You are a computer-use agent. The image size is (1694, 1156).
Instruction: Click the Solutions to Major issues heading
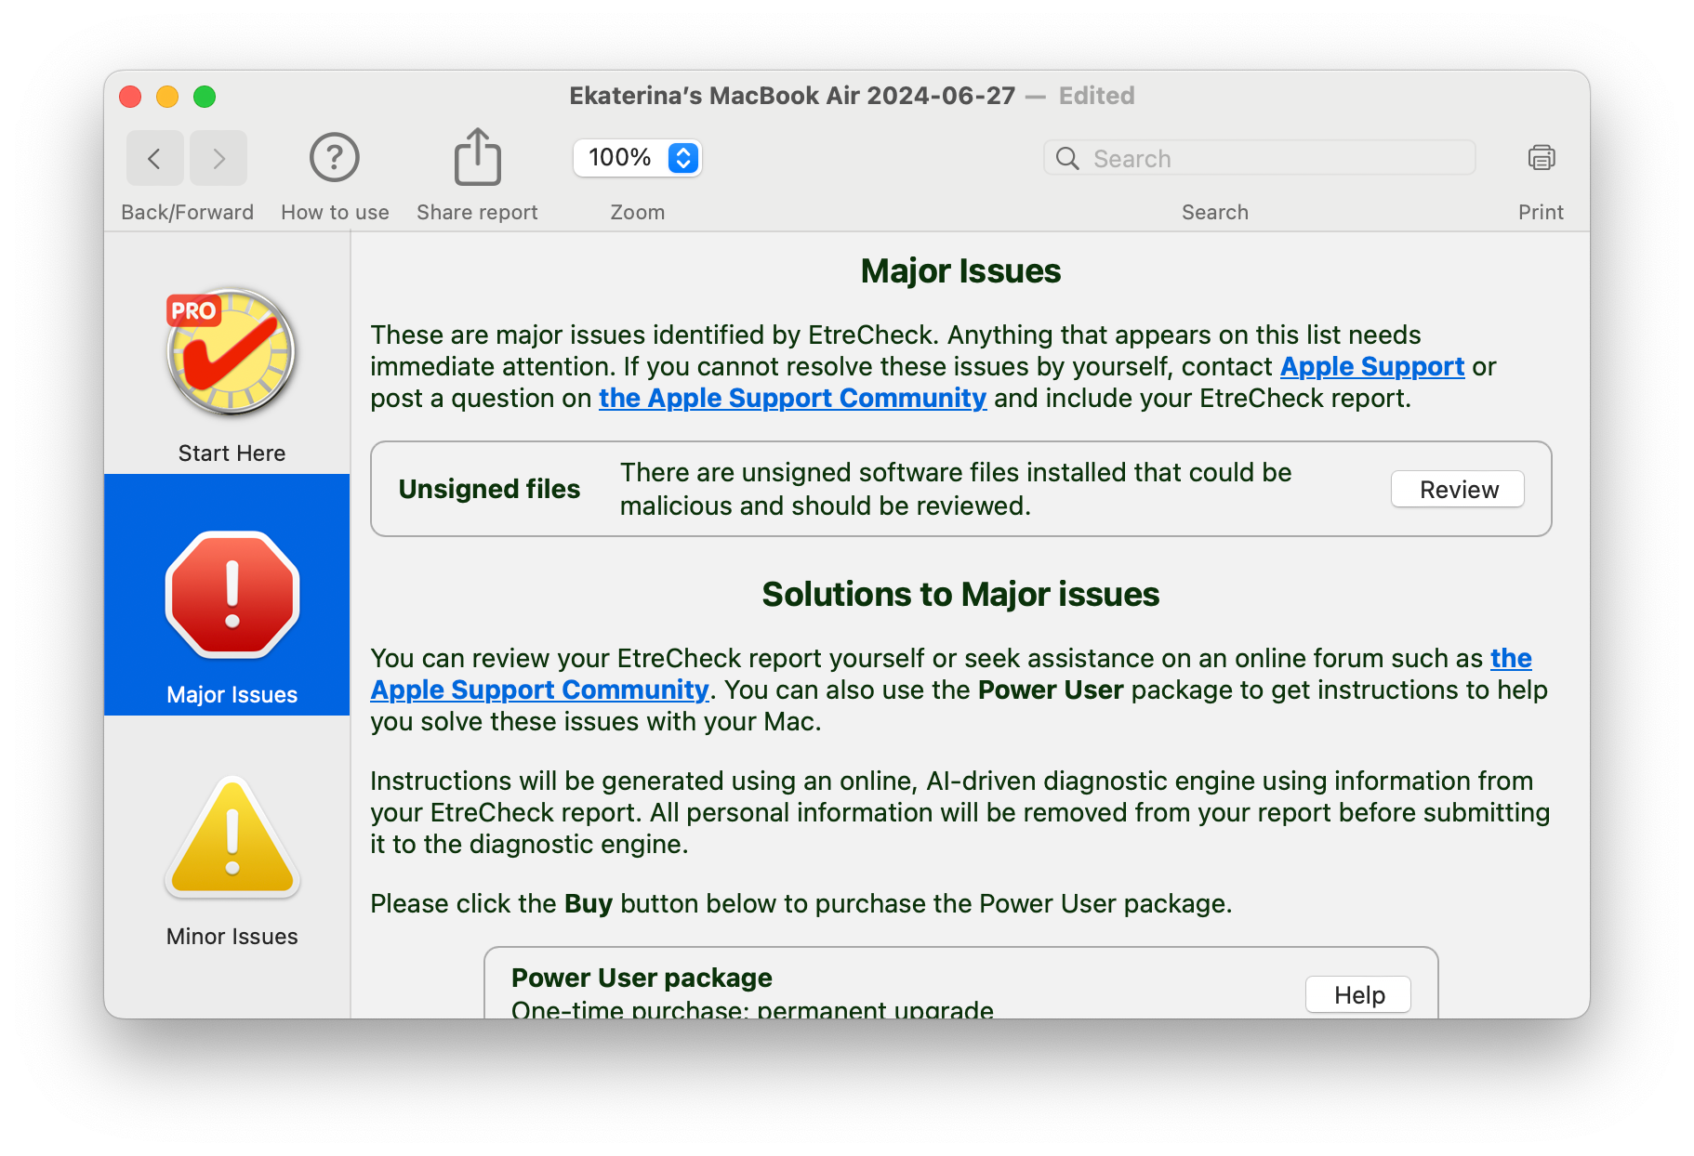(960, 595)
